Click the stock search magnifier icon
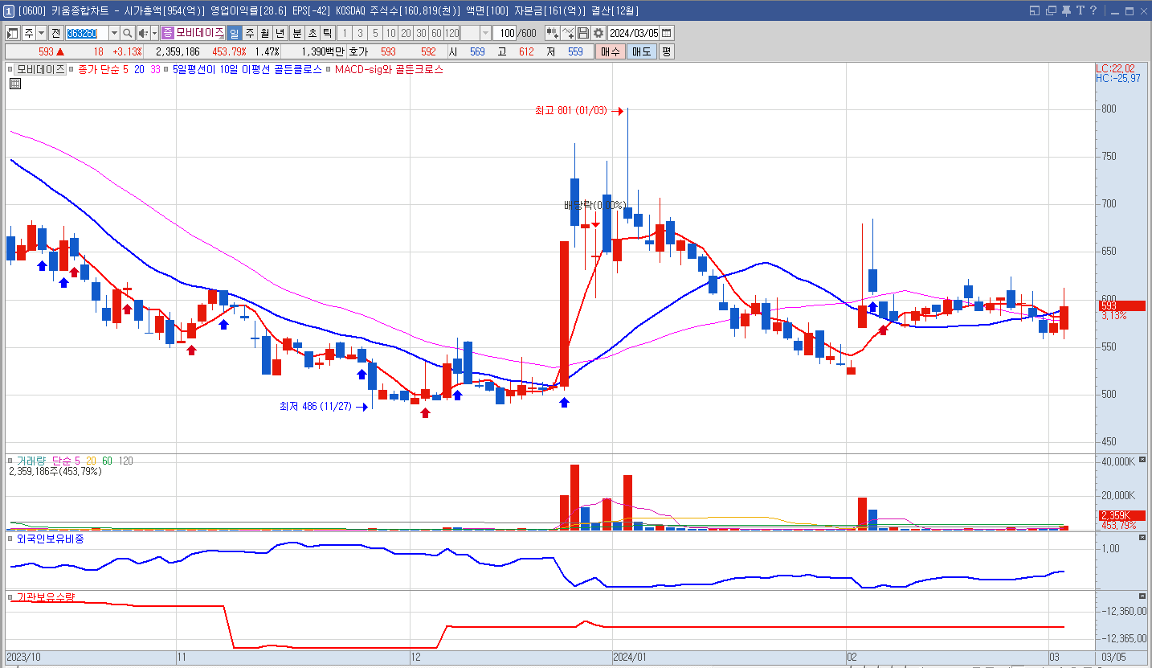The height and width of the screenshot is (668, 1152). [127, 33]
